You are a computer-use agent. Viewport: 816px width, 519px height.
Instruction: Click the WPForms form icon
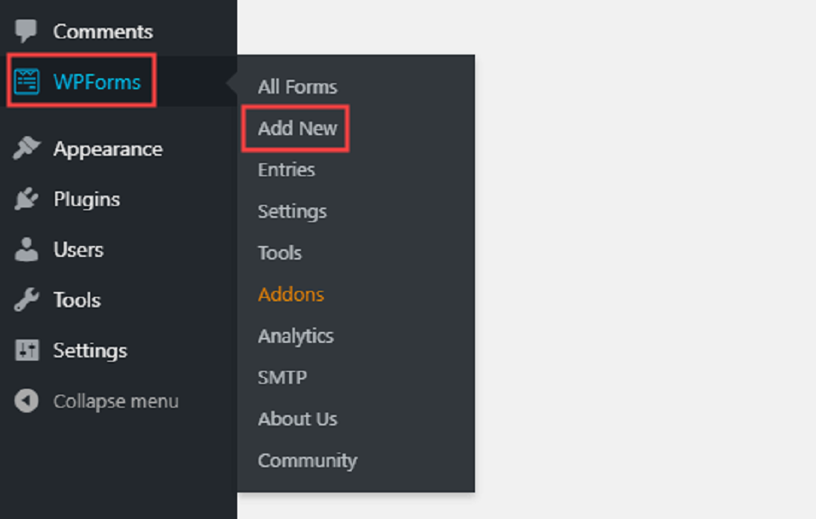pyautogui.click(x=26, y=82)
